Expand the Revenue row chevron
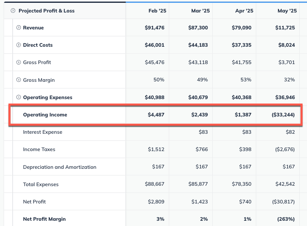The height and width of the screenshot is (226, 307). (x=19, y=28)
